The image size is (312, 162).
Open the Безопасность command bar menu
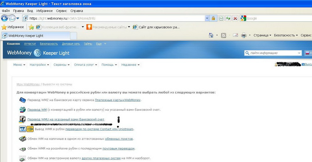[x=286, y=35]
